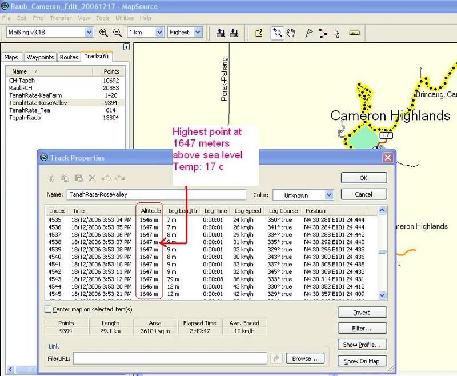Switch to the Maps tab
Viewport: 457px width, 376px height.
[x=11, y=57]
